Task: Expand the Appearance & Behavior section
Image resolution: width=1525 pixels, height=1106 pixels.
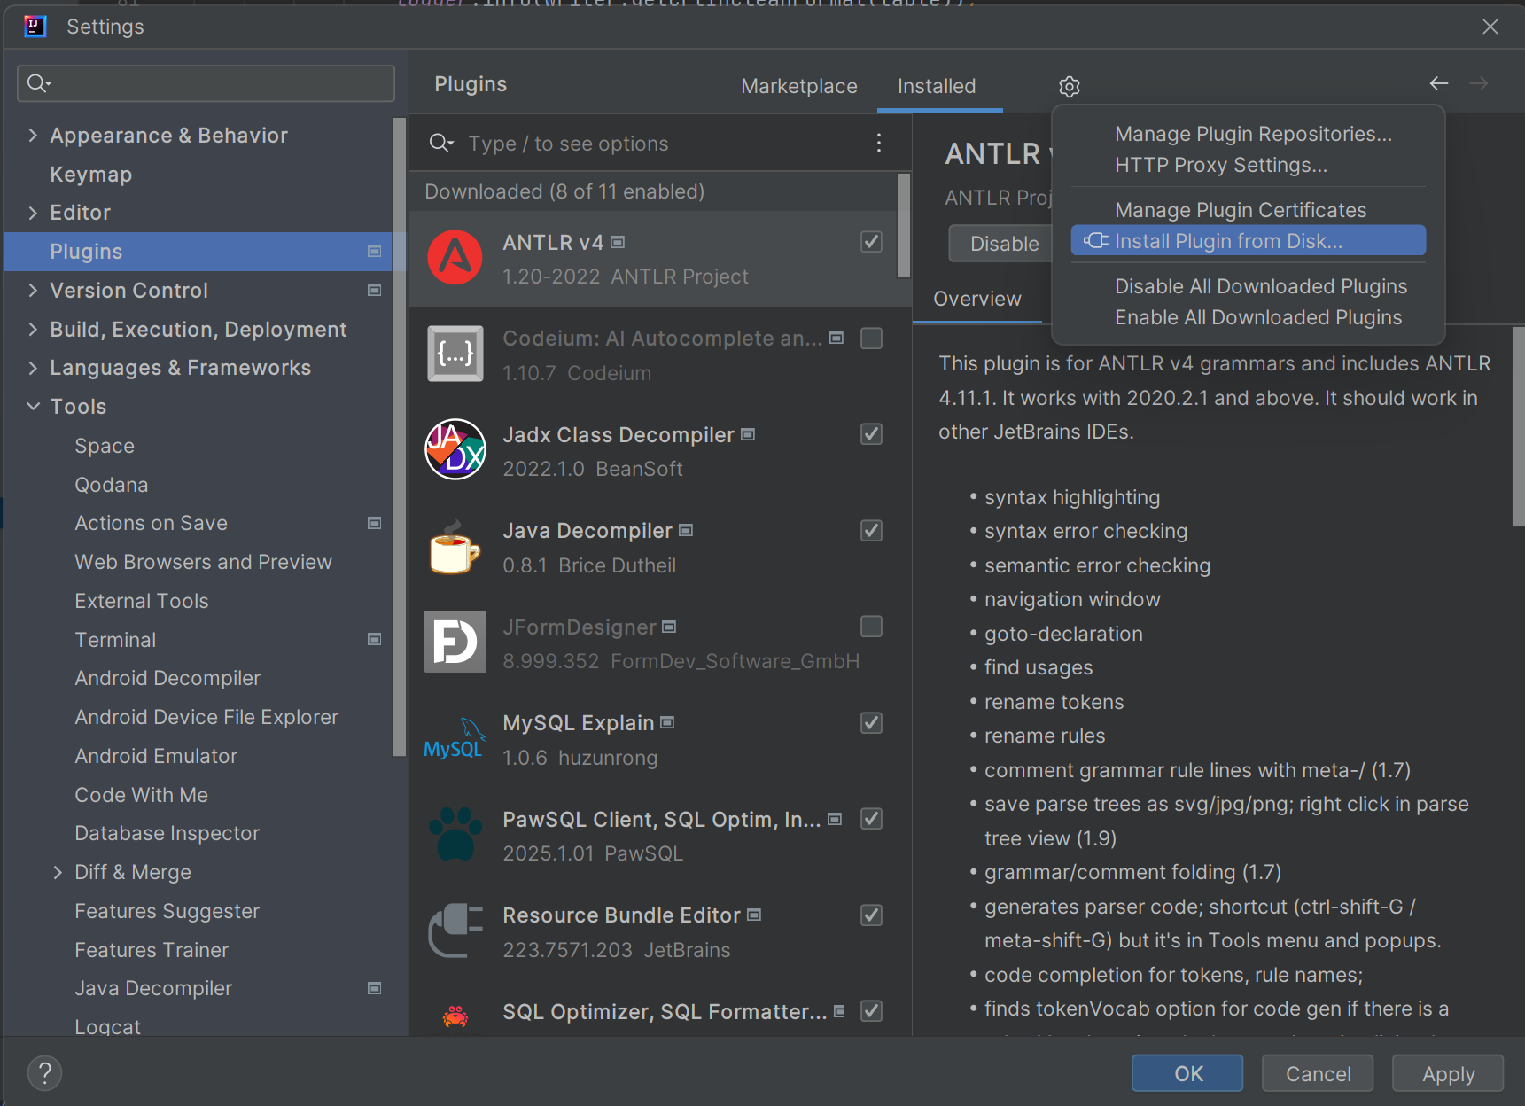Action: (x=33, y=136)
